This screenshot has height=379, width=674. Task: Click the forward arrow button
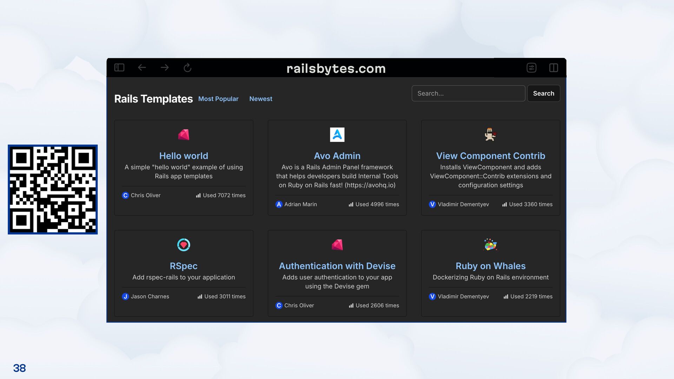click(165, 67)
